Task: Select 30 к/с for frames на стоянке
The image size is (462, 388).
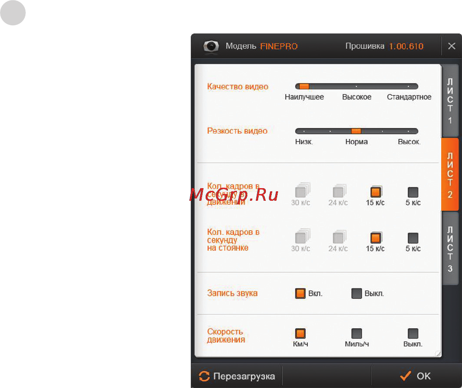Action: tap(301, 237)
